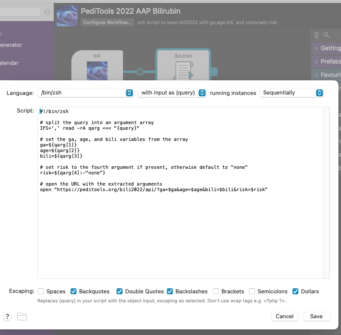Uncheck the Backquotes escaping option
Image resolution: width=341 pixels, height=335 pixels.
click(74, 291)
